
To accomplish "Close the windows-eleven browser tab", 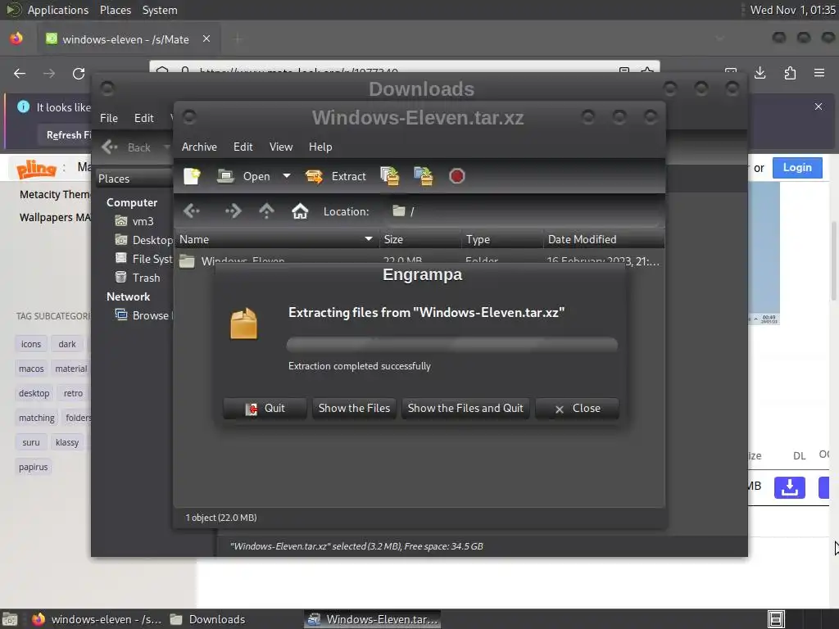I will (206, 38).
